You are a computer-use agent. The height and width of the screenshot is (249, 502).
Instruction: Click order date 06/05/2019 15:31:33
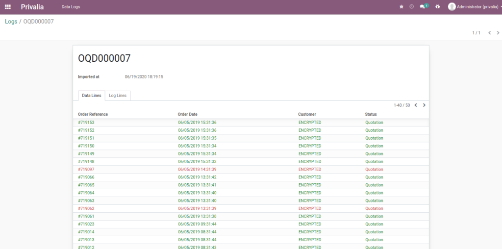click(197, 162)
